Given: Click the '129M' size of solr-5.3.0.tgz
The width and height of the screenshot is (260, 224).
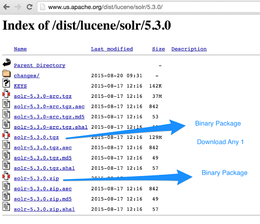Looking at the screenshot, I should (155, 137).
